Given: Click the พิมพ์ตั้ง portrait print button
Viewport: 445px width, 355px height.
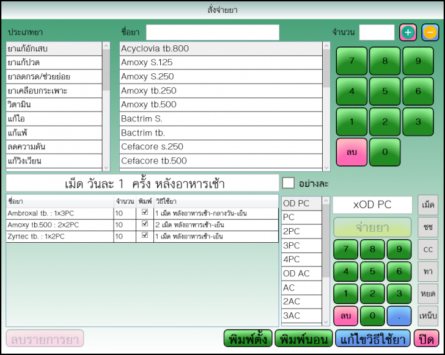Looking at the screenshot, I should pyautogui.click(x=248, y=339).
